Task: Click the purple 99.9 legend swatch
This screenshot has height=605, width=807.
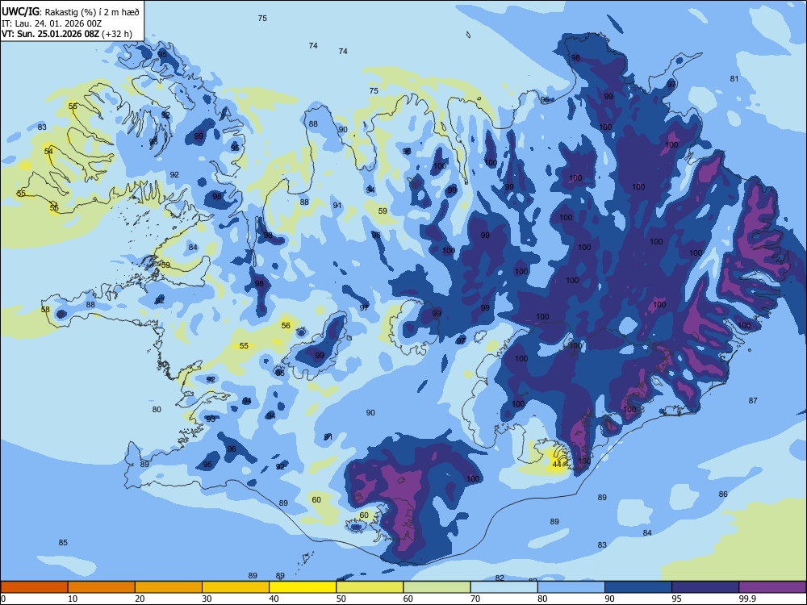Action: click(772, 587)
